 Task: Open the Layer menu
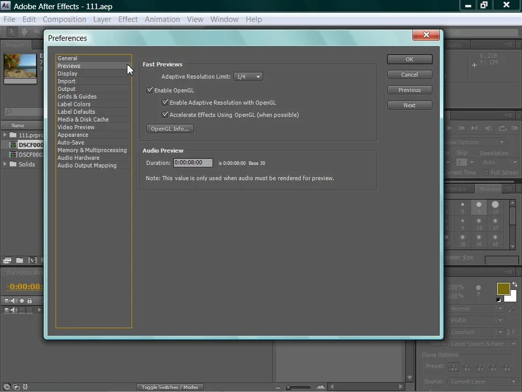(102, 19)
